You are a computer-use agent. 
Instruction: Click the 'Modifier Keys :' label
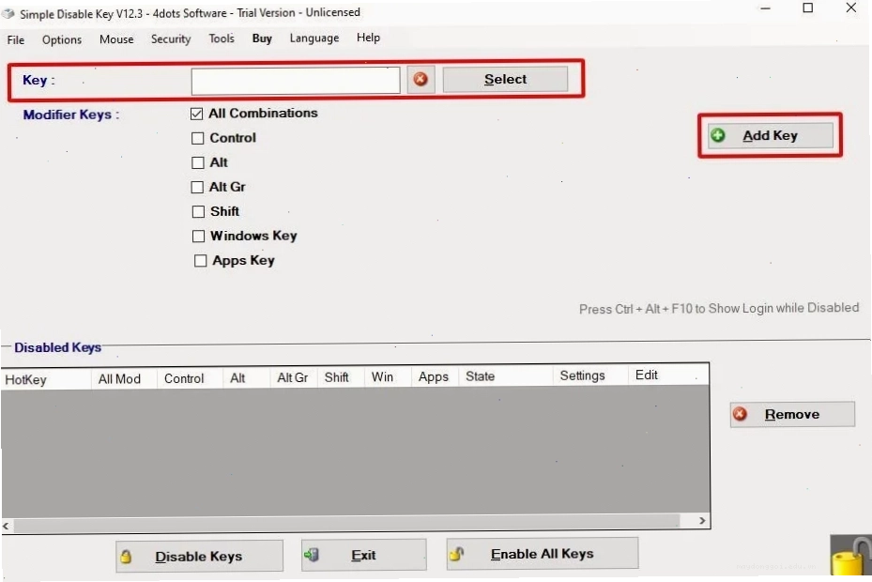tap(71, 115)
